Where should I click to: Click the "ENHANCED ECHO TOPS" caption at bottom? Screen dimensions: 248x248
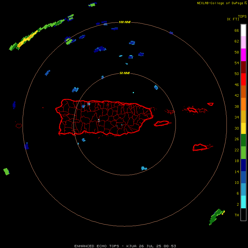coord(97,246)
